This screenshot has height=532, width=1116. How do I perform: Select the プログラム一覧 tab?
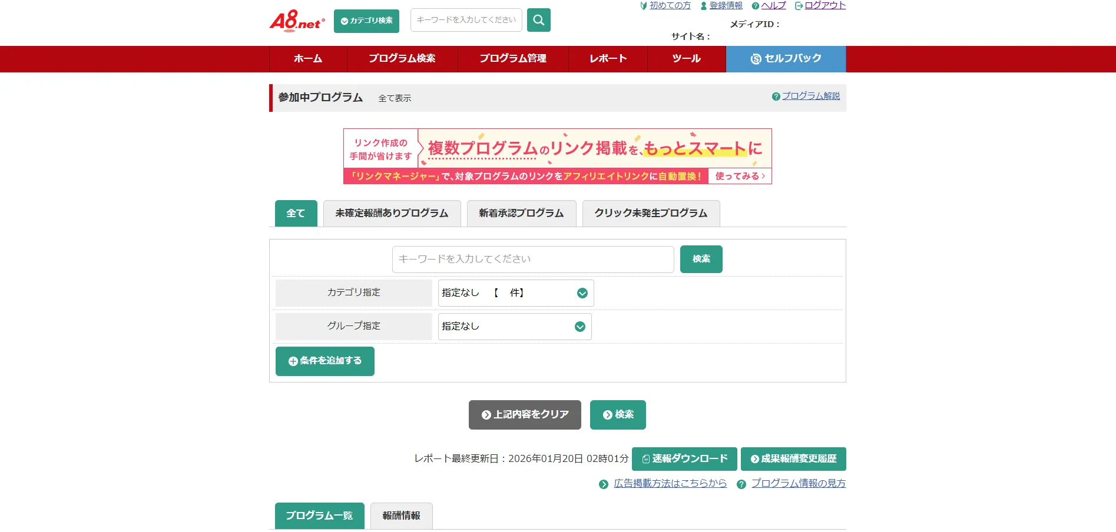(x=320, y=516)
